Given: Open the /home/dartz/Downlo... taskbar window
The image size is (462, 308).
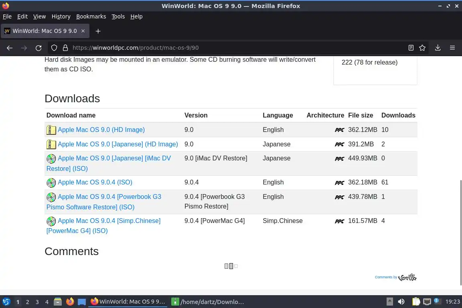Looking at the screenshot, I should tap(208, 302).
